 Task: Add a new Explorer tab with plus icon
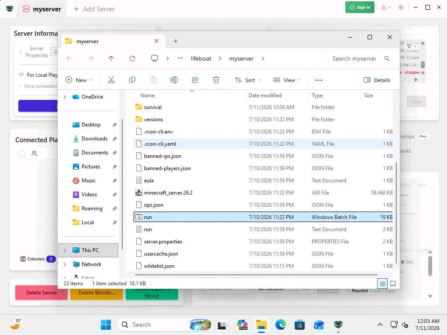(175, 41)
